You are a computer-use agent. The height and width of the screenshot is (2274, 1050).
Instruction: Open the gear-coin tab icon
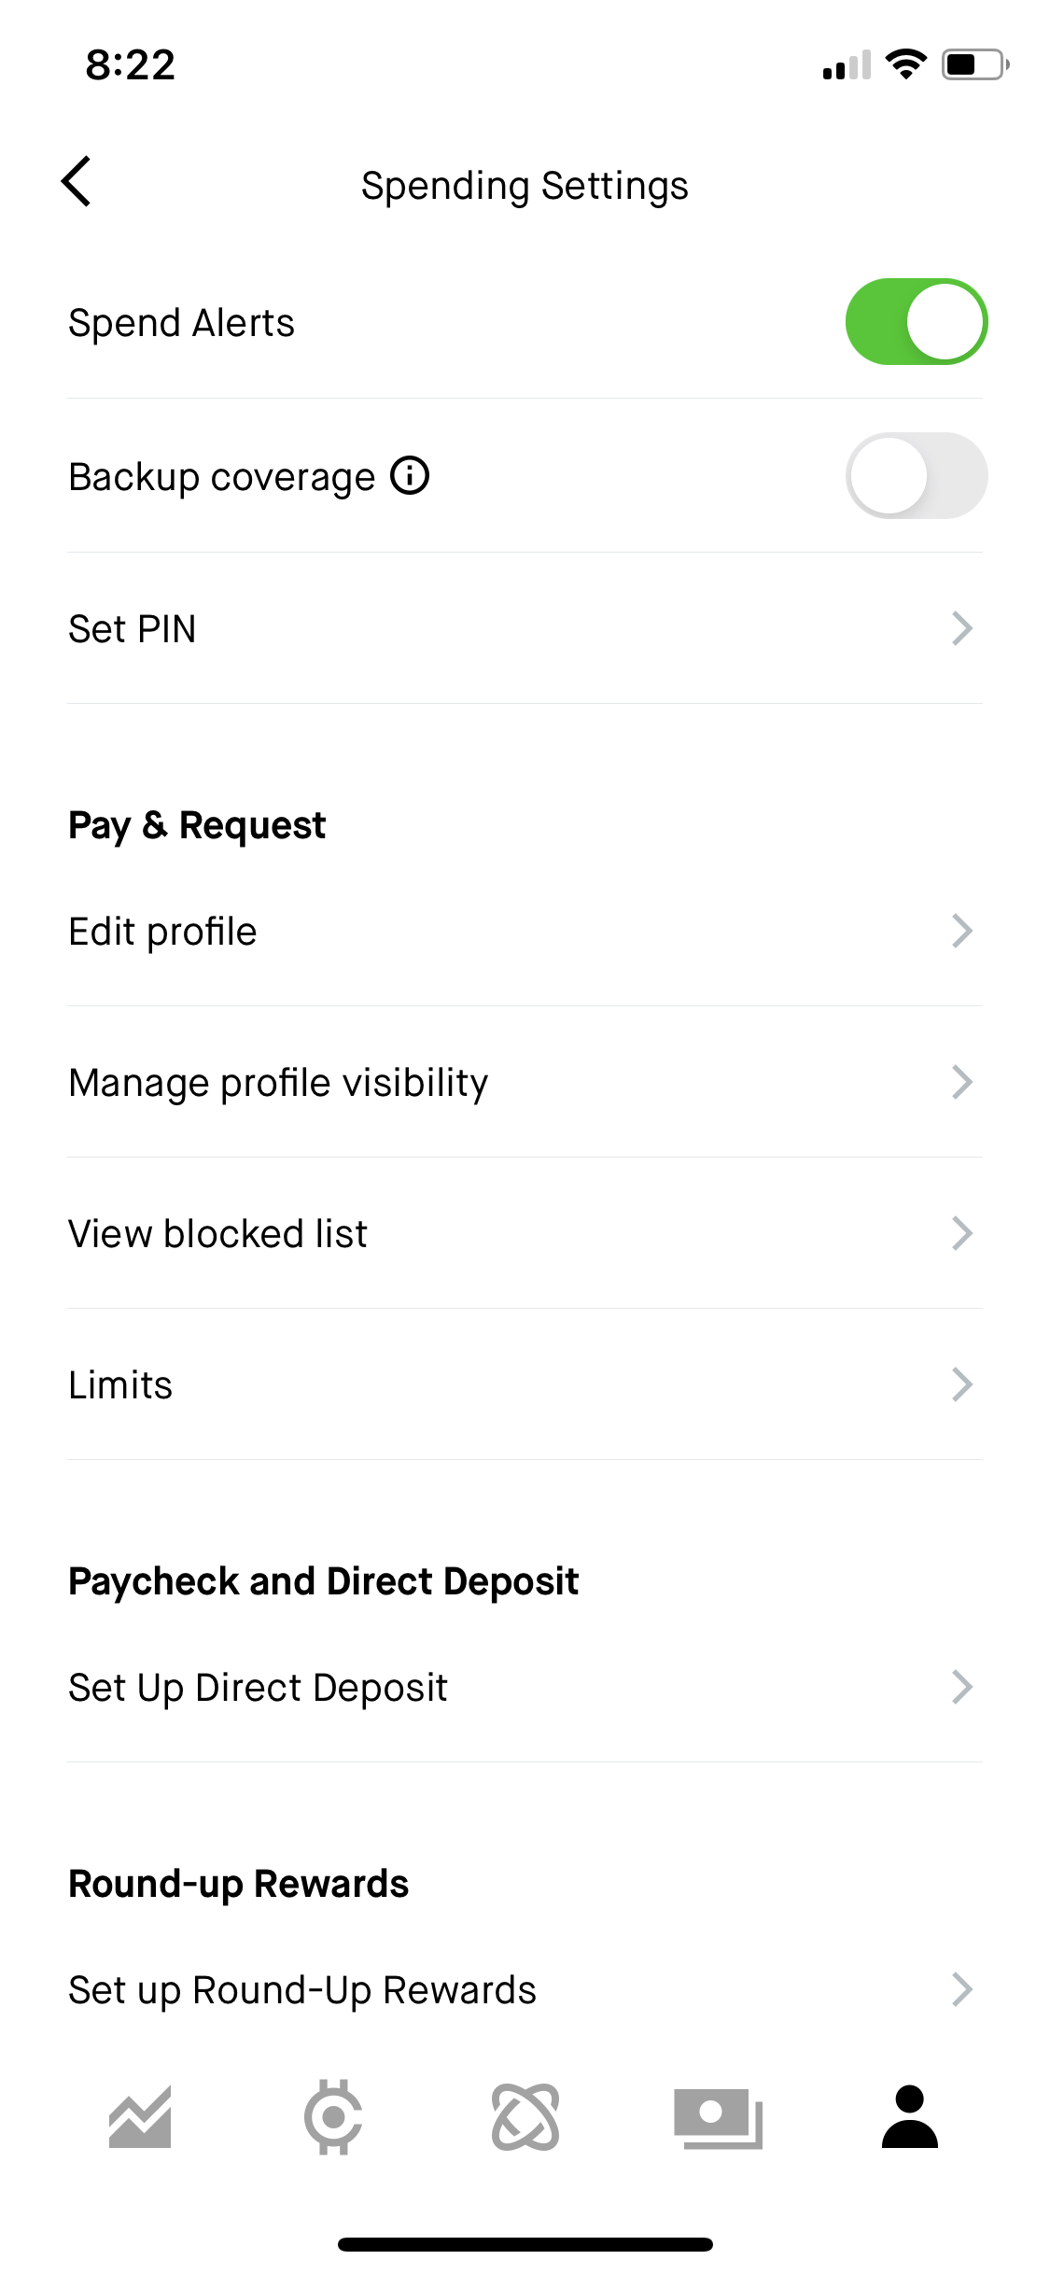[333, 2116]
